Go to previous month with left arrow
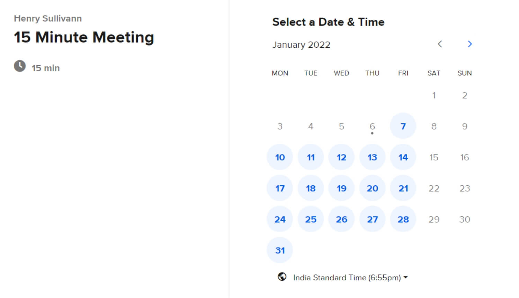Viewport: 519px width, 298px height. [440, 44]
